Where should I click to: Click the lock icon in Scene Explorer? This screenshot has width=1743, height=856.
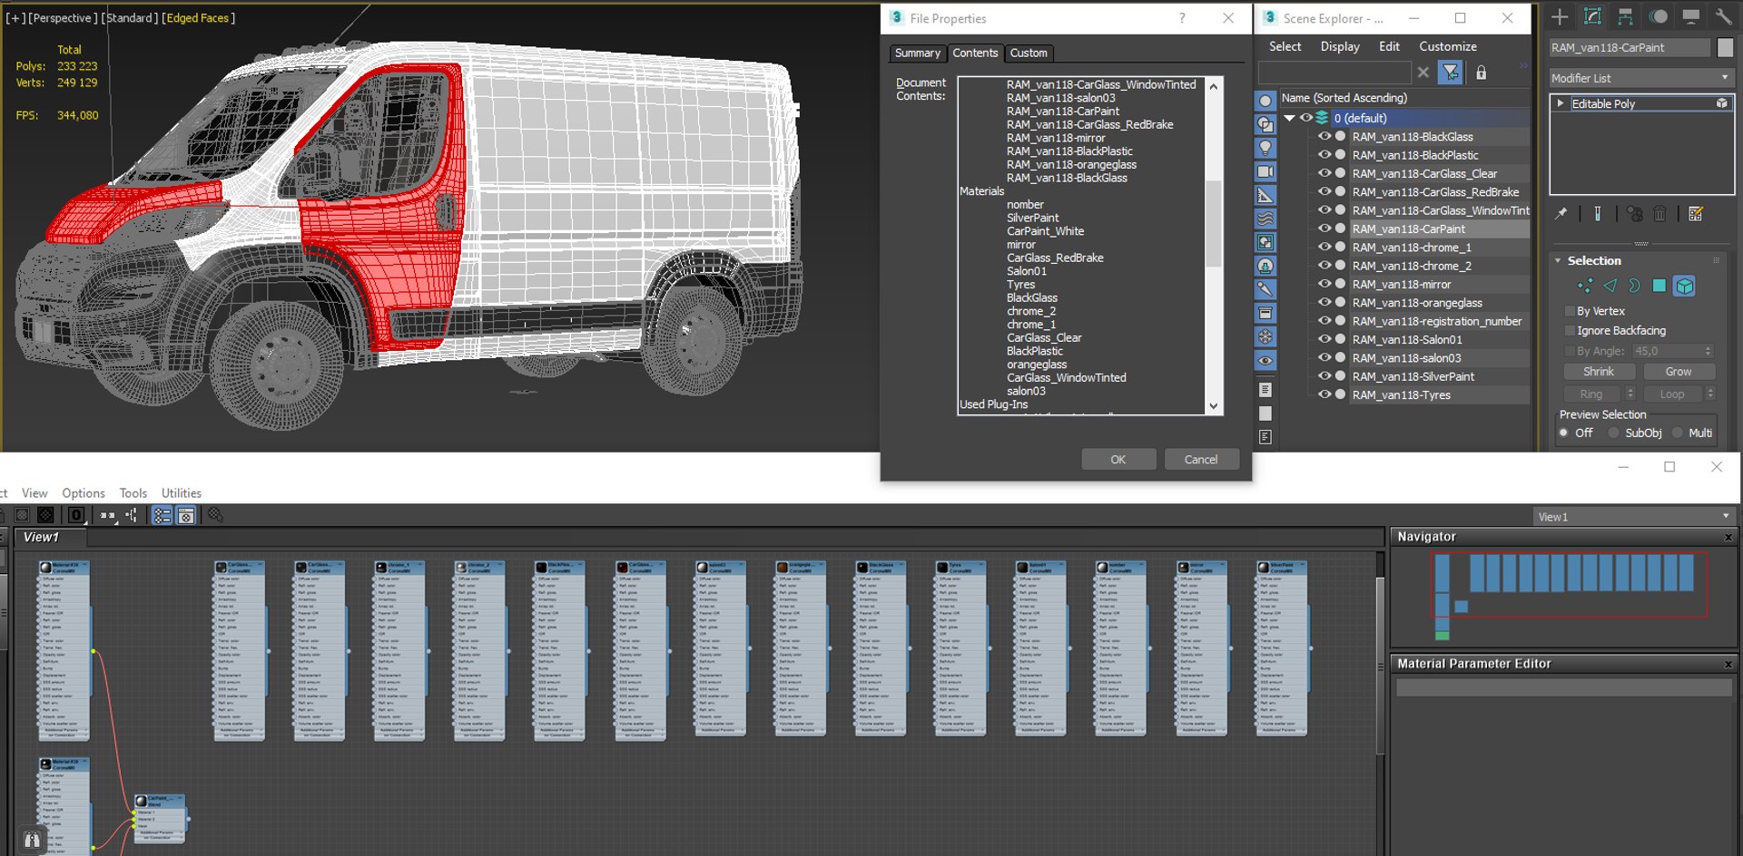point(1481,73)
